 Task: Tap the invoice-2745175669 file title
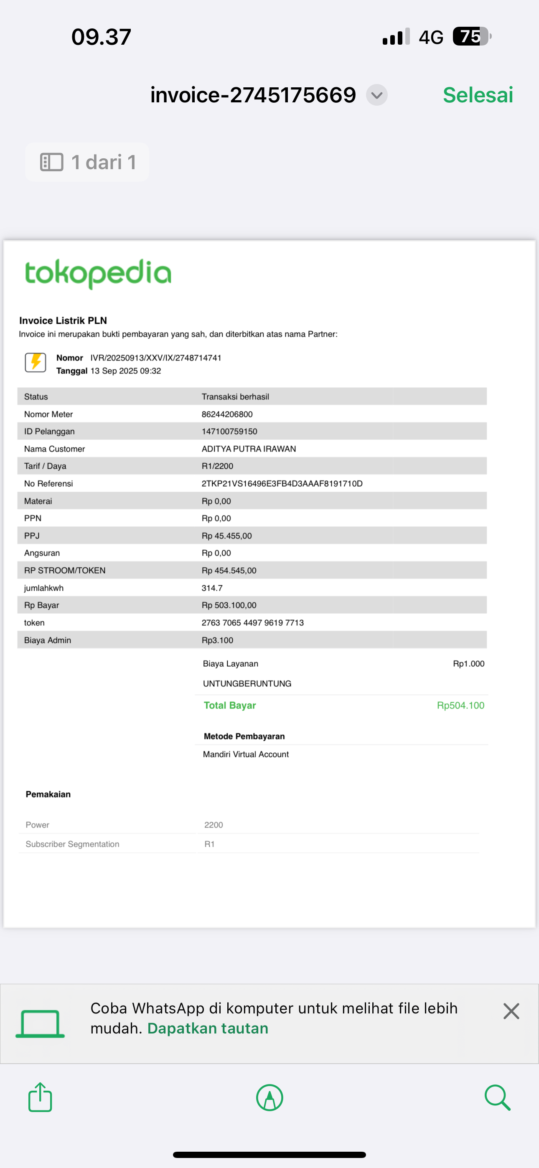click(253, 95)
